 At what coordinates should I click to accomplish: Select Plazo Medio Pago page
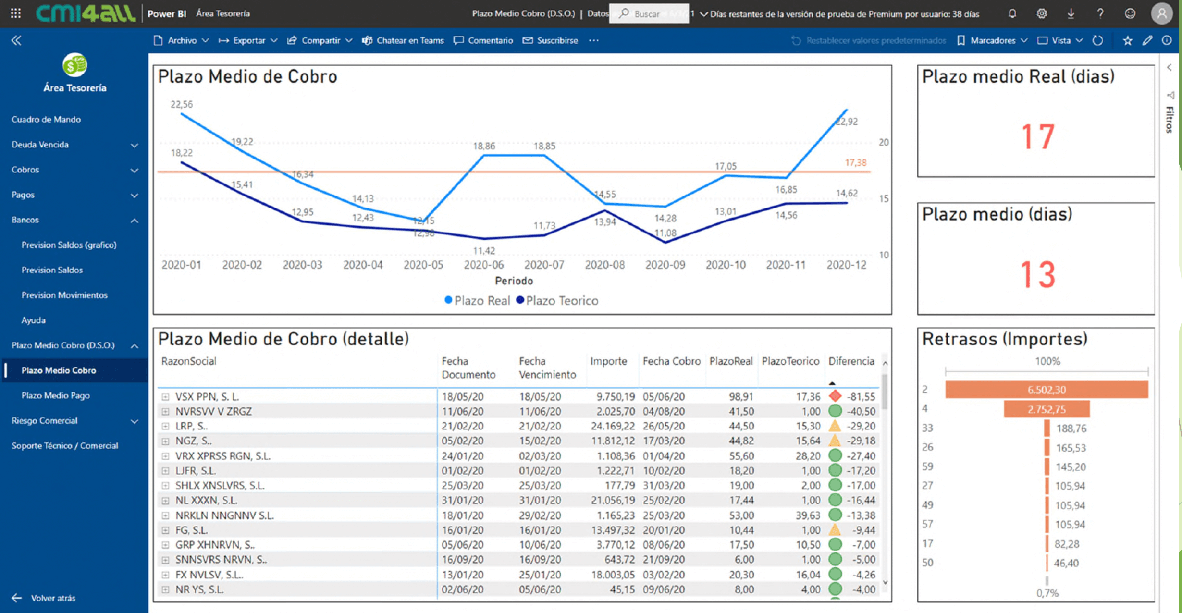click(55, 395)
